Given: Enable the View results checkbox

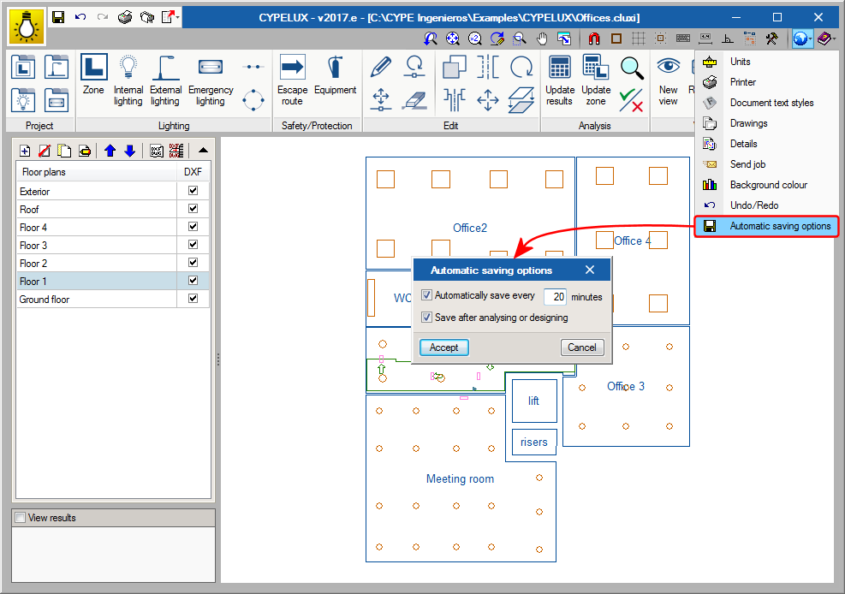Looking at the screenshot, I should [21, 518].
